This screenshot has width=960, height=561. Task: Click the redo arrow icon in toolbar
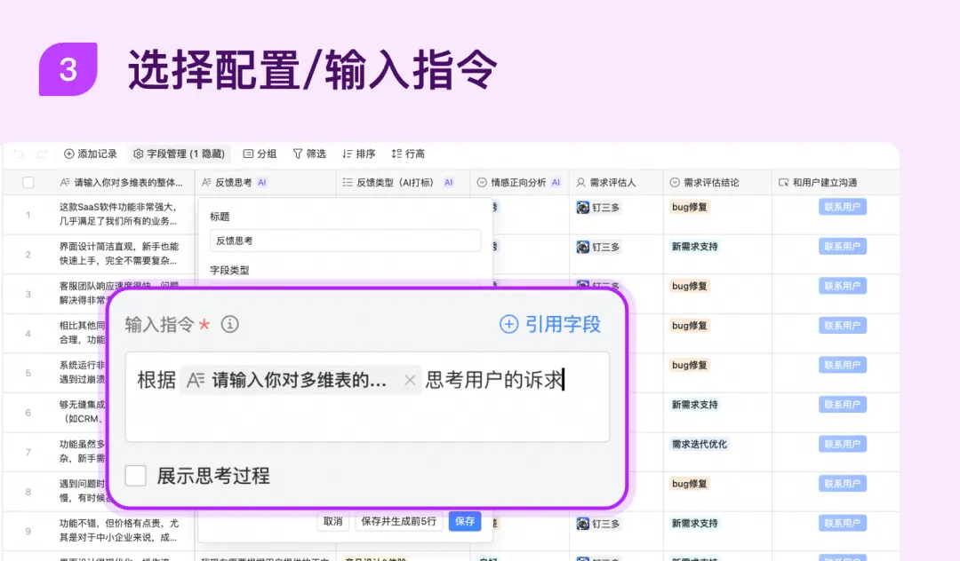point(42,154)
